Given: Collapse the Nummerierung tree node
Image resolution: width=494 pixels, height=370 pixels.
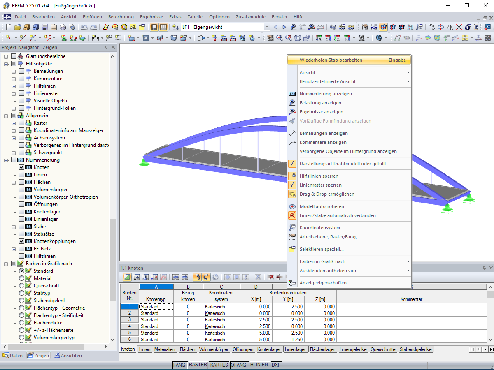Looking at the screenshot, I should (6, 160).
